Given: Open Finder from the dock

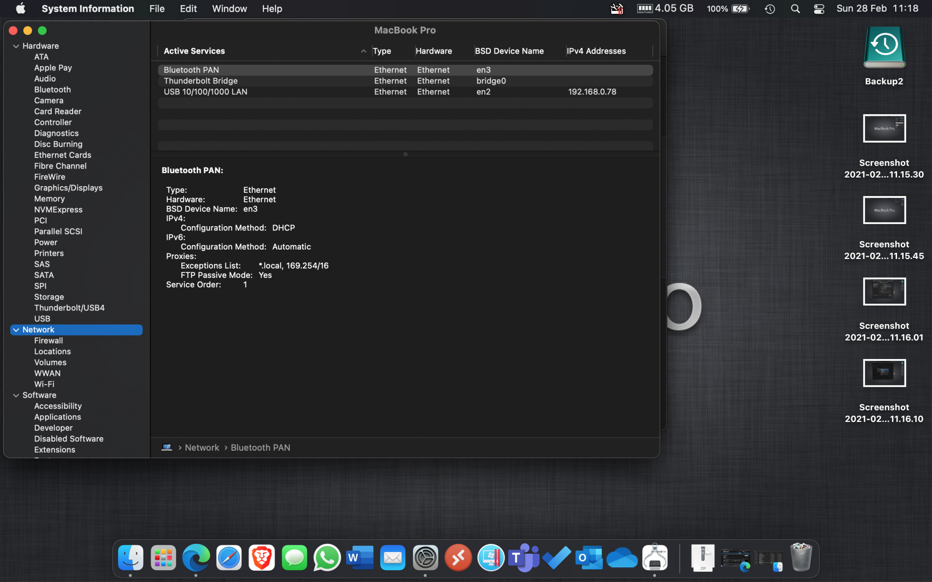Looking at the screenshot, I should [130, 557].
